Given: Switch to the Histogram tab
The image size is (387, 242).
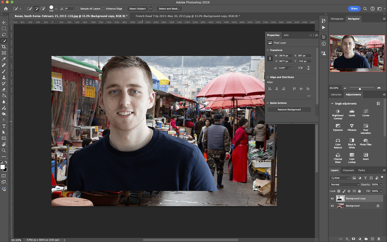Looking at the screenshot, I should pos(337,19).
